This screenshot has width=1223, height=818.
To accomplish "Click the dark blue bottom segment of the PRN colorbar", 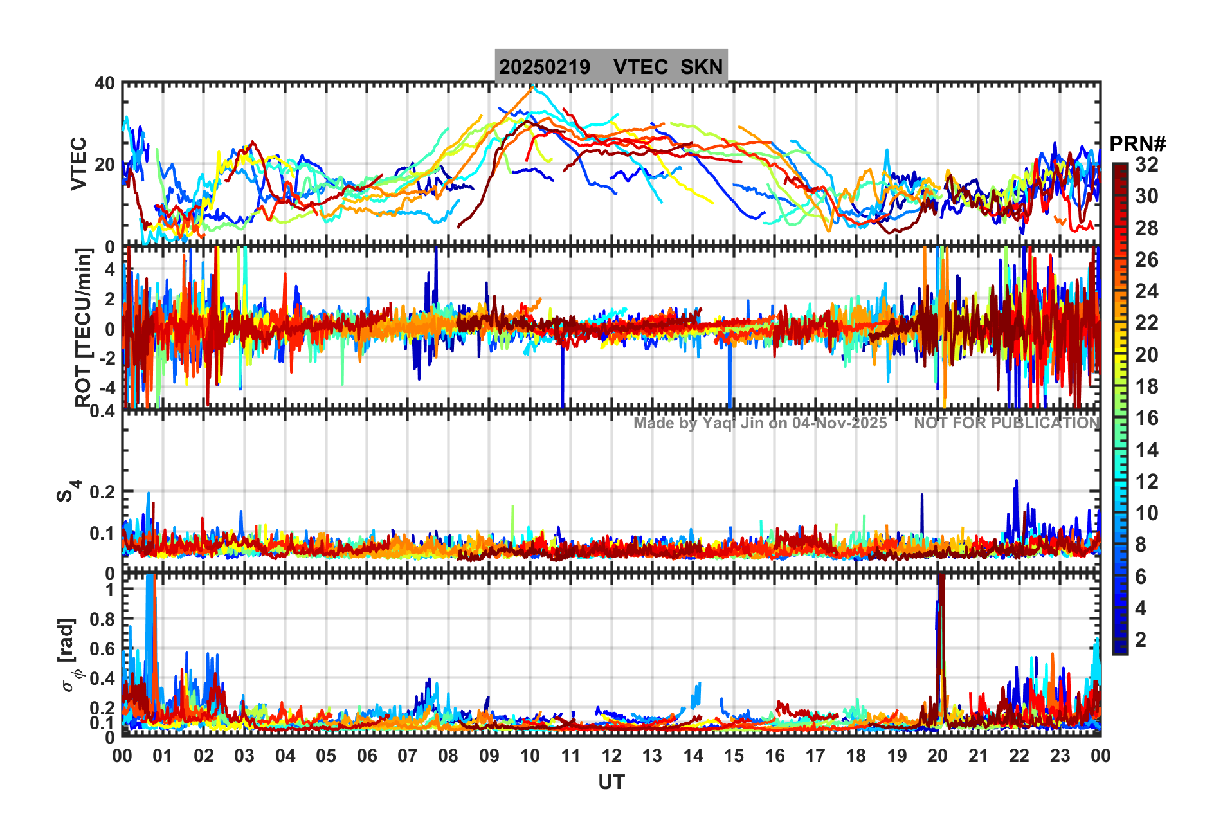I will click(1121, 647).
